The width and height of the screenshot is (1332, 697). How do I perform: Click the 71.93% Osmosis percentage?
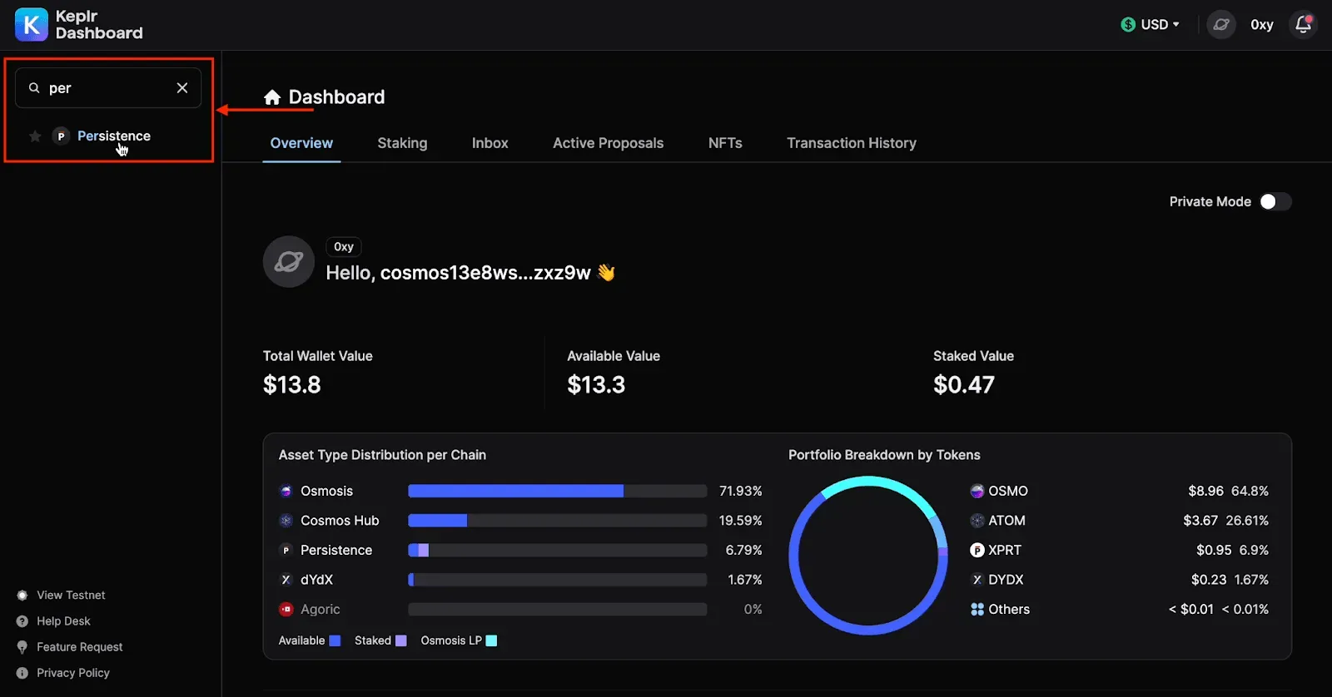(x=741, y=492)
